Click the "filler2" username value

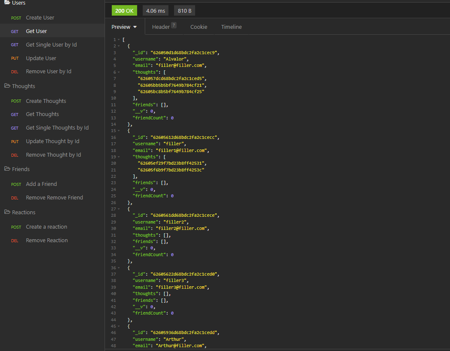coord(175,222)
